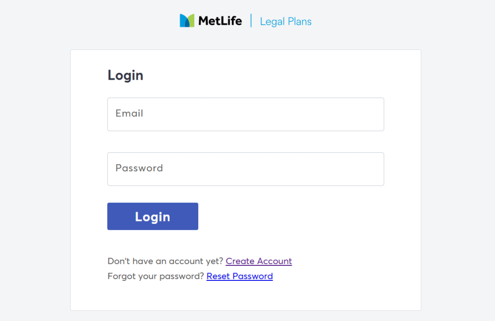This screenshot has height=321, width=495.
Task: Submit the form with the blue Login button
Action: coord(153,216)
